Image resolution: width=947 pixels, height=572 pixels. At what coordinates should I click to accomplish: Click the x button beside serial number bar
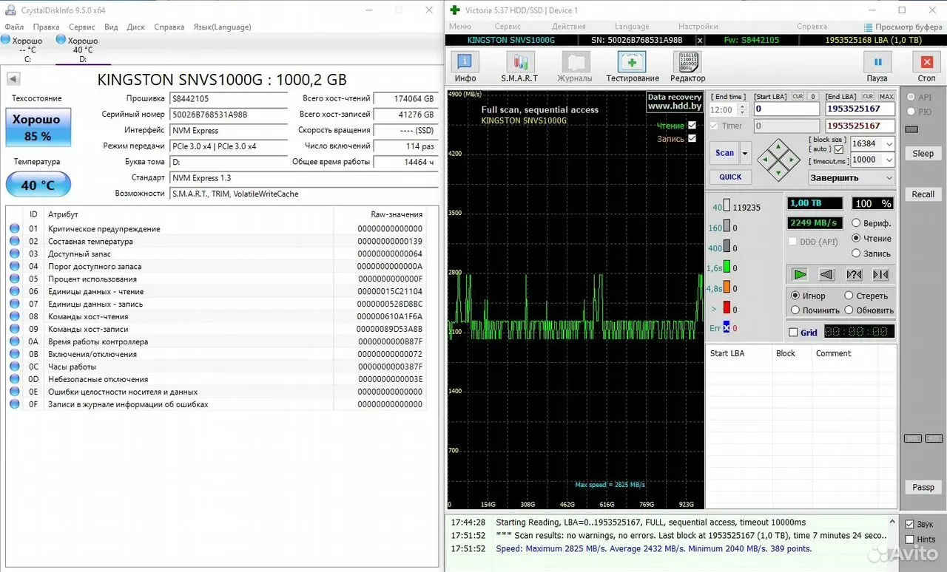[x=700, y=40]
